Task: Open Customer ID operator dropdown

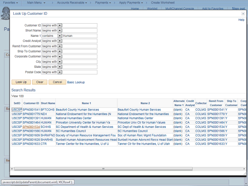Action: [x=60, y=25]
